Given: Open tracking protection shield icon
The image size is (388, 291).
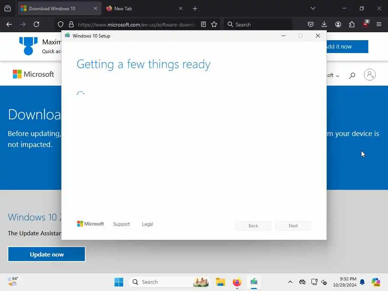Looking at the screenshot, I should pyautogui.click(x=61, y=24).
